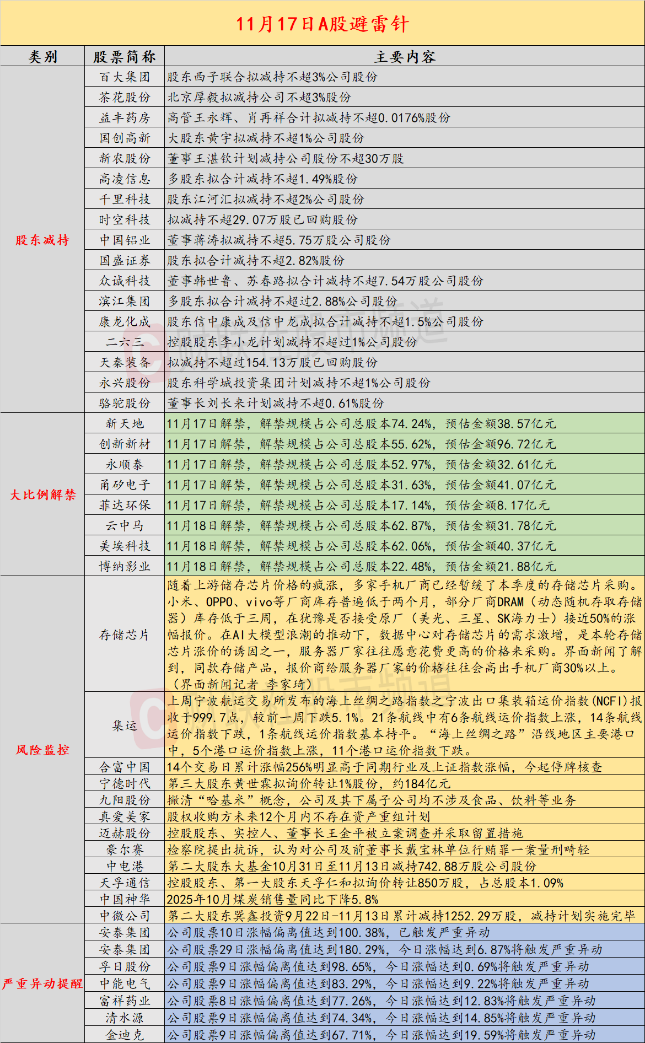Click the stock name 百大集团

[x=125, y=77]
